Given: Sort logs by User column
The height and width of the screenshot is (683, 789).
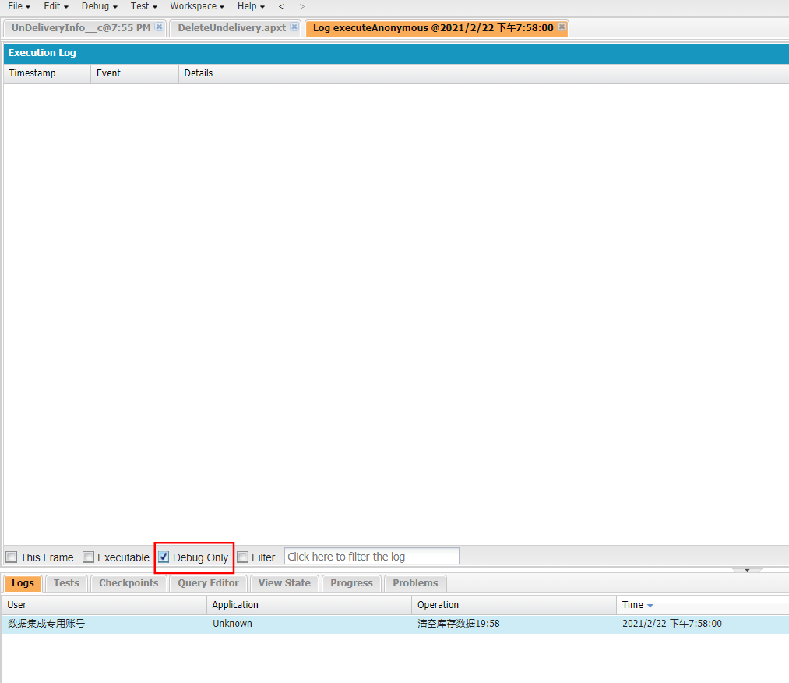Looking at the screenshot, I should coord(104,605).
